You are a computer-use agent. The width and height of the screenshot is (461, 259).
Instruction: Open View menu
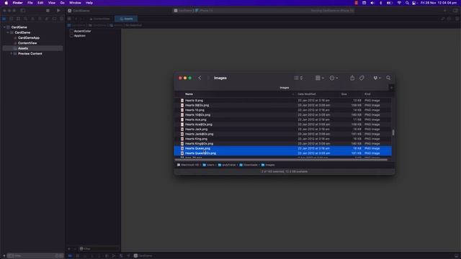click(52, 3)
